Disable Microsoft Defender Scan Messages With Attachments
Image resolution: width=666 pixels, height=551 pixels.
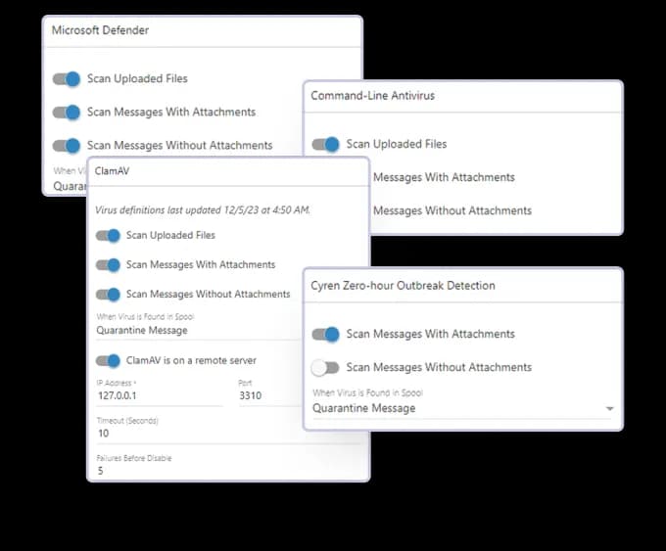pos(67,113)
